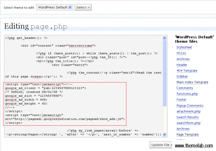This screenshot has height=151, width=216.
Task: Click in the code line get_header()
Action: pyautogui.click(x=26, y=38)
